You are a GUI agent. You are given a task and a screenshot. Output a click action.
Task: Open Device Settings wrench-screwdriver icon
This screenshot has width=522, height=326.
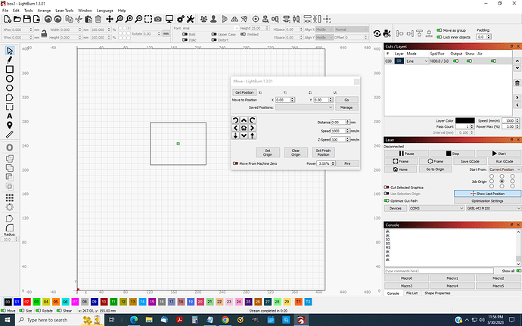(191, 19)
